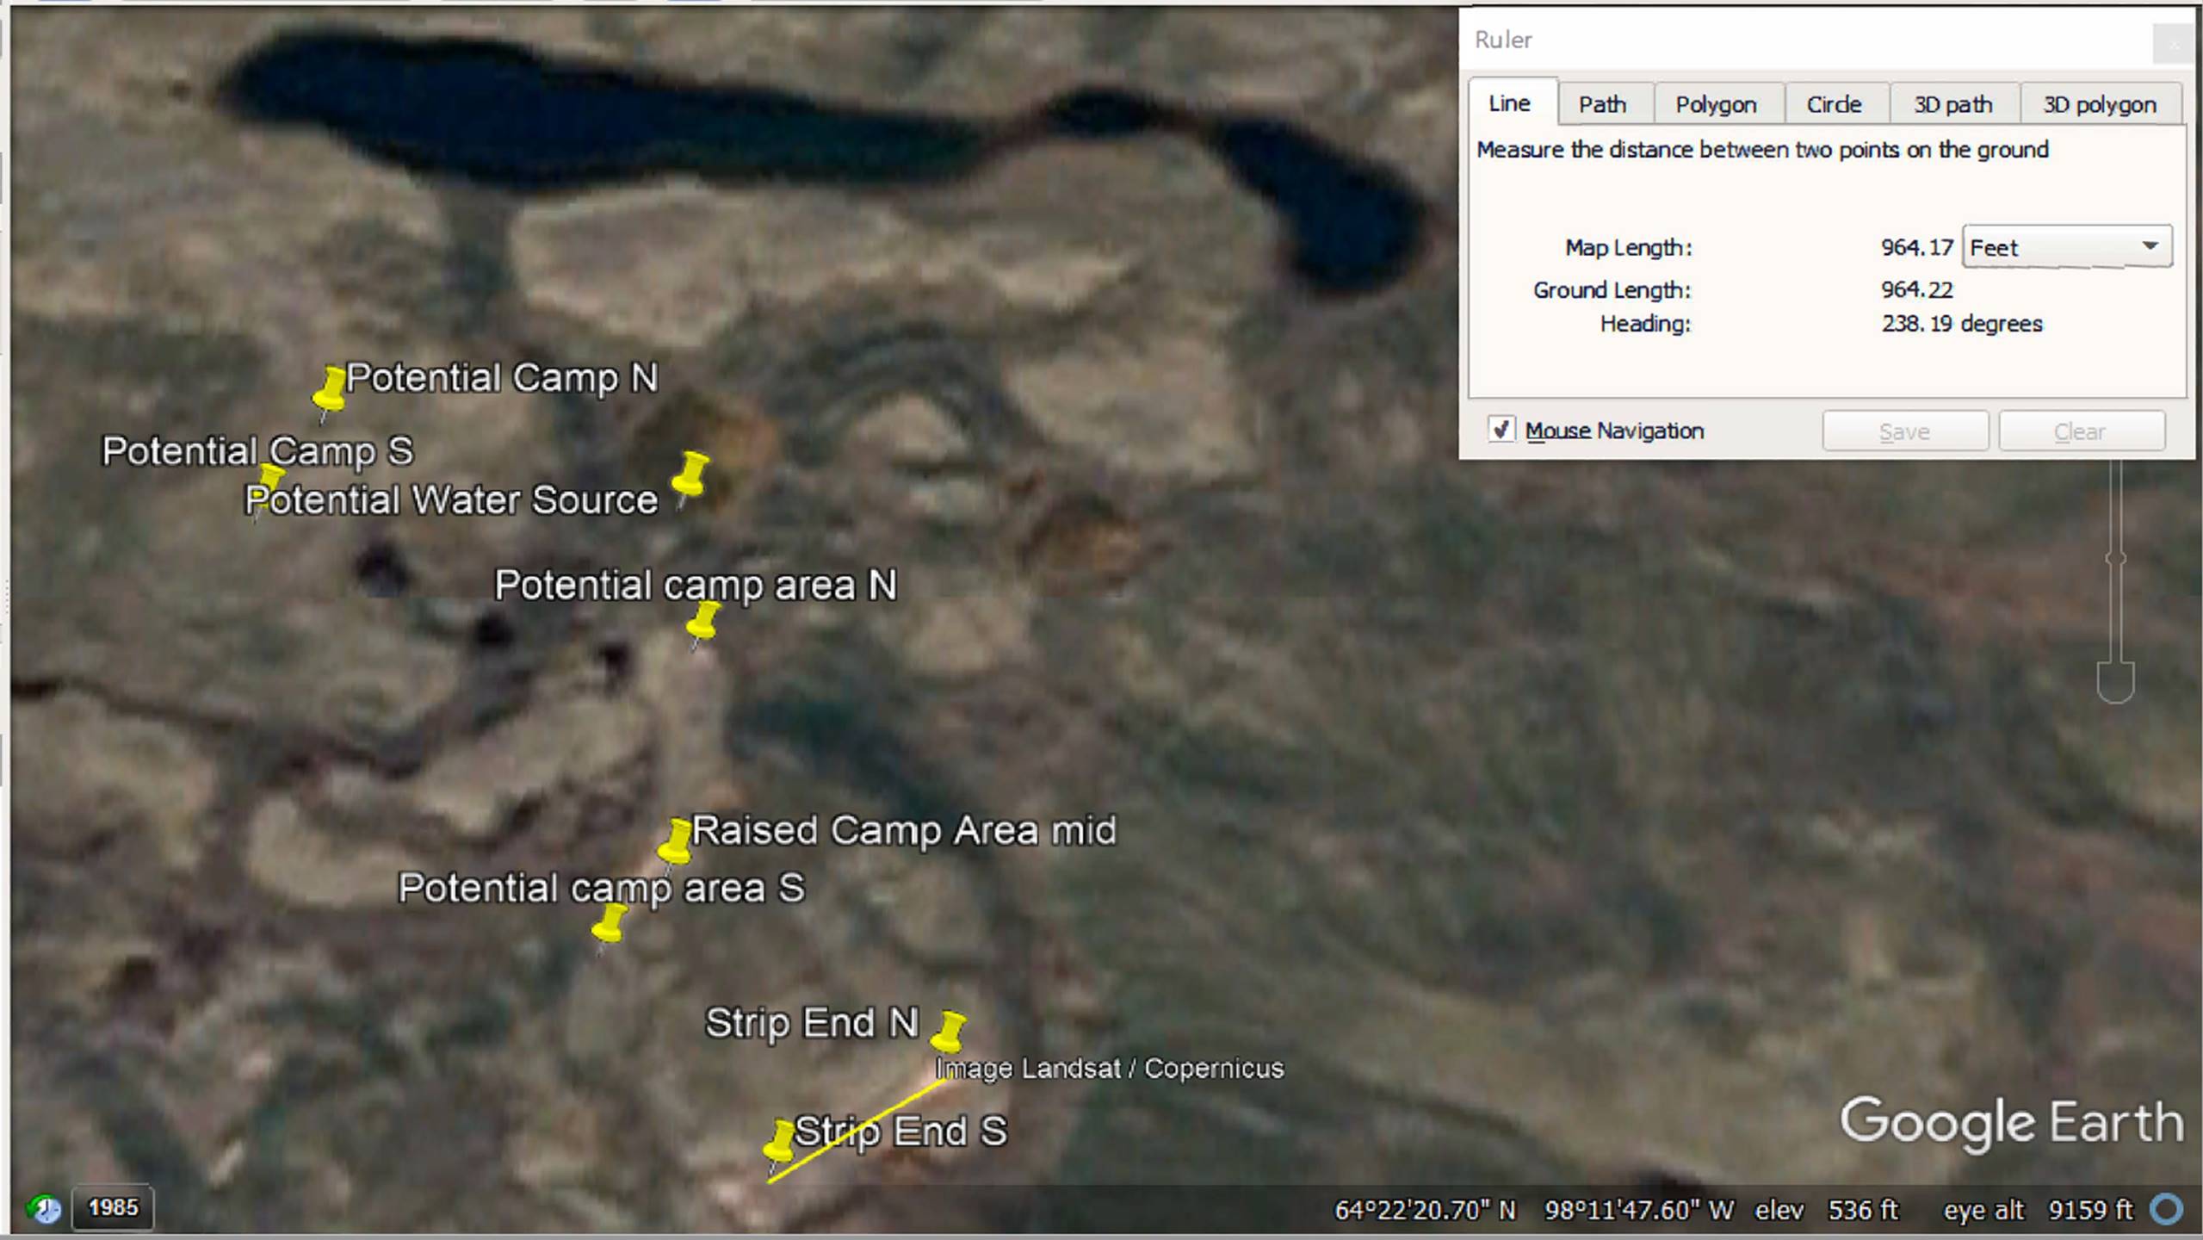Open the Feet units dropdown

tap(2066, 247)
